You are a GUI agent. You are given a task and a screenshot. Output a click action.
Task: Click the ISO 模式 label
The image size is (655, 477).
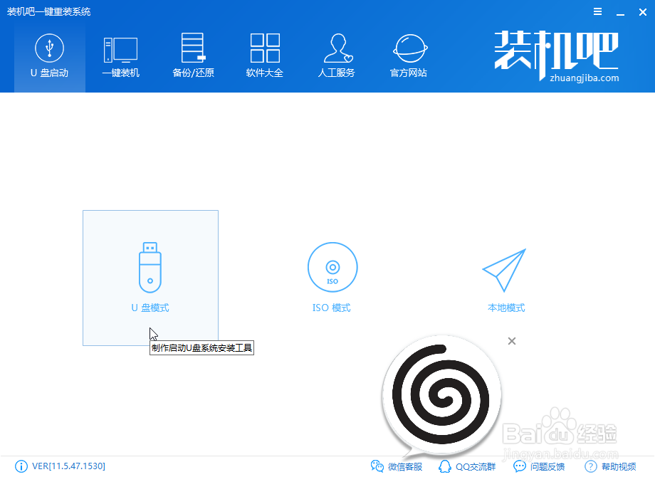[332, 308]
